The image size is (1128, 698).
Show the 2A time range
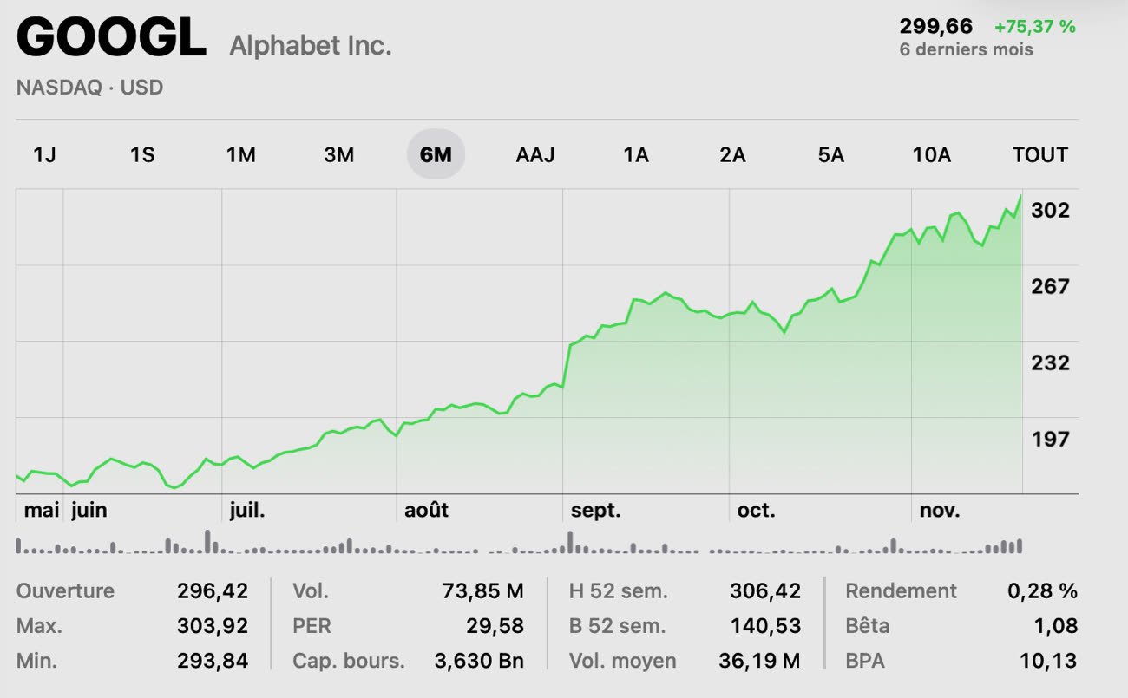(x=732, y=155)
